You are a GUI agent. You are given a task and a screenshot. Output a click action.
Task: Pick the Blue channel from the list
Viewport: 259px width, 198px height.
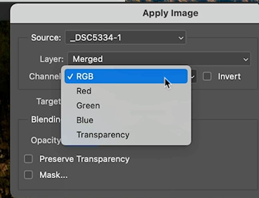pyautogui.click(x=126, y=120)
